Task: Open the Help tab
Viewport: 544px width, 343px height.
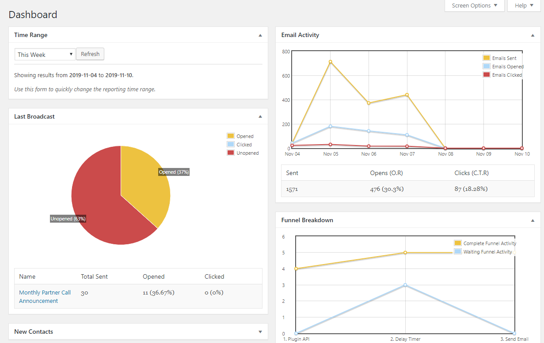Action: pyautogui.click(x=524, y=6)
